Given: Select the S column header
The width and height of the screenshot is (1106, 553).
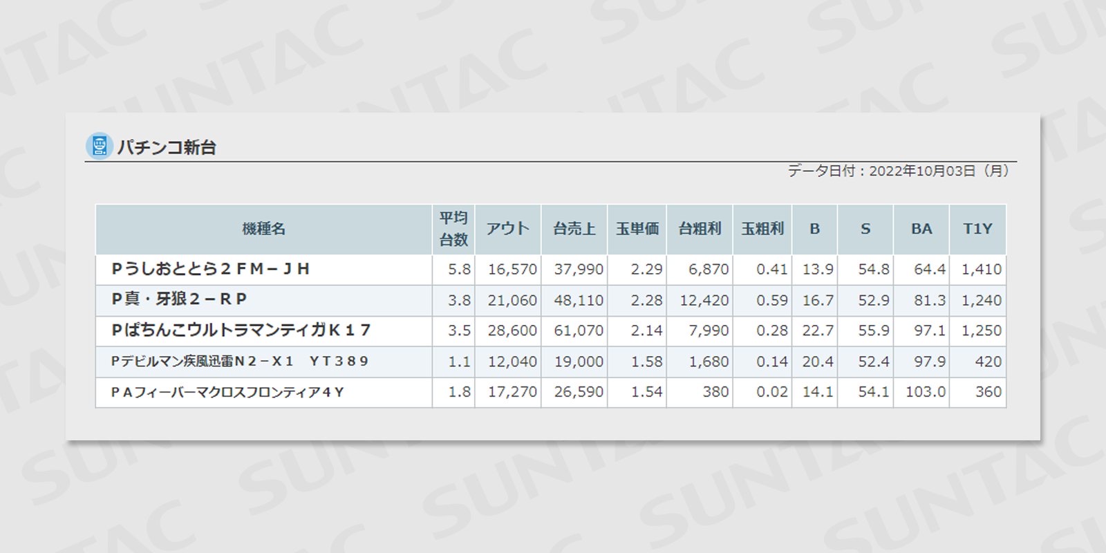Looking at the screenshot, I should point(865,229).
